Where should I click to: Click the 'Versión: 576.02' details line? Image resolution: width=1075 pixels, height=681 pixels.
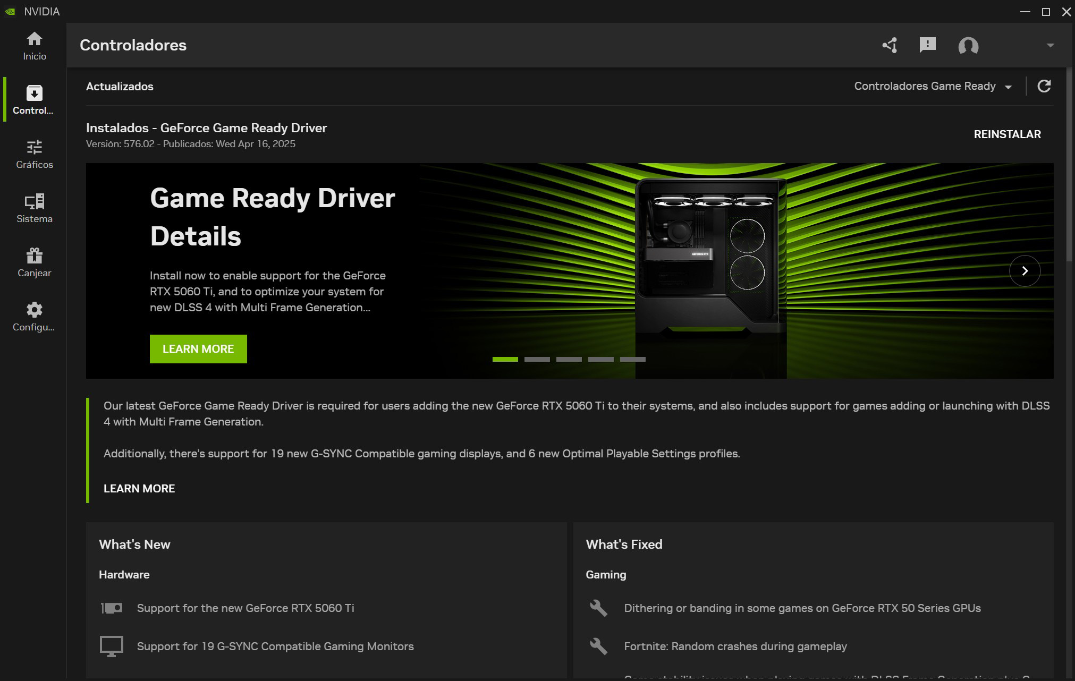coord(191,144)
